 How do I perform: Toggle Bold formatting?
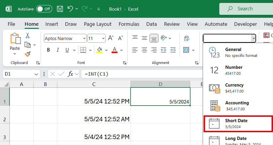coord(48,50)
